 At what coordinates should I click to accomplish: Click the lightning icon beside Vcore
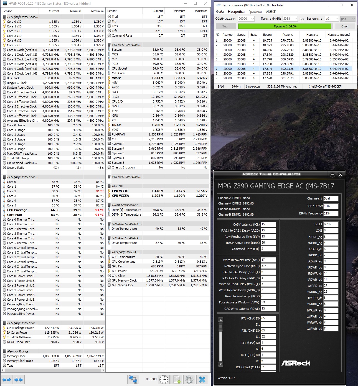click(x=109, y=78)
